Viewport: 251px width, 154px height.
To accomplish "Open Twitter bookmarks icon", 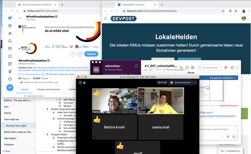I will pyautogui.click(x=10, y=56).
